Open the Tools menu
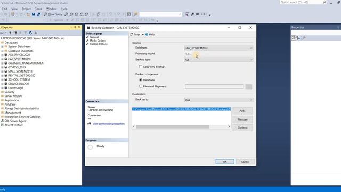Screen dimensions: 341x192 pos(38,9)
